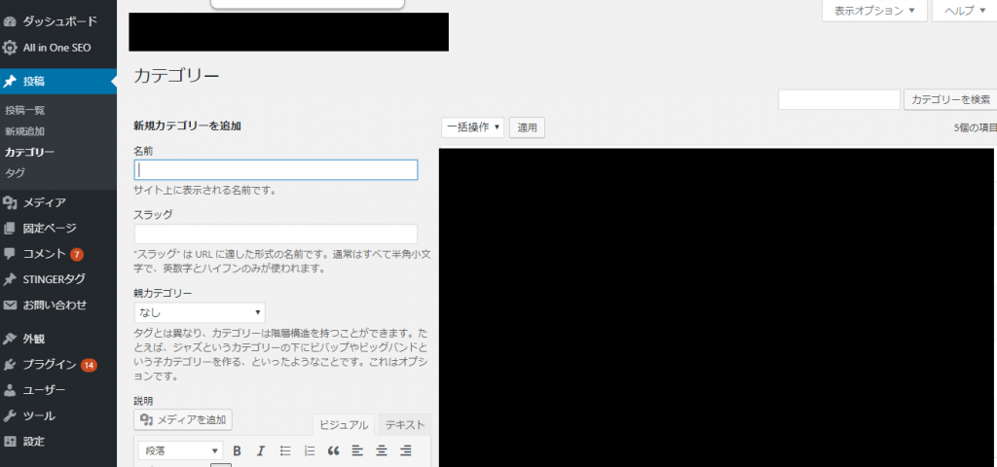Screen dimensions: 997x467
Task: Go to 新規追加 submenu
Action: pos(24,131)
